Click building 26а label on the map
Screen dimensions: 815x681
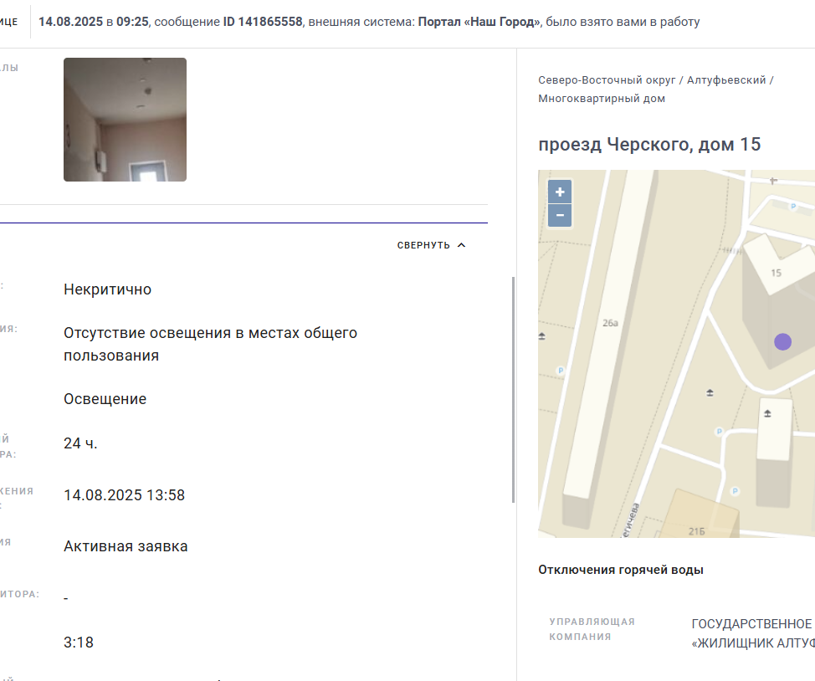pyautogui.click(x=610, y=323)
